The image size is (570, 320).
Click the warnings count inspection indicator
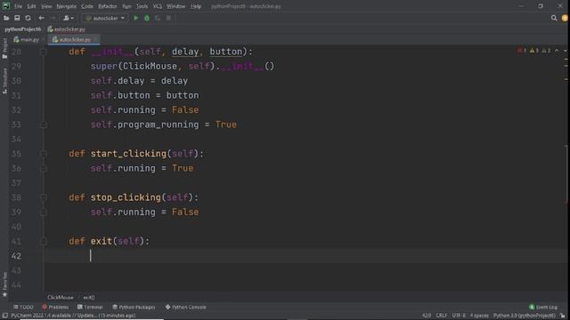(534, 51)
